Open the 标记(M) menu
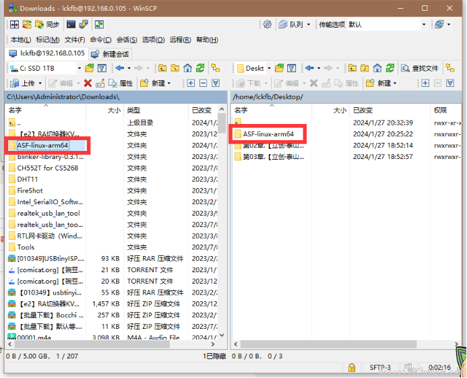This screenshot has width=467, height=378. [x=48, y=40]
